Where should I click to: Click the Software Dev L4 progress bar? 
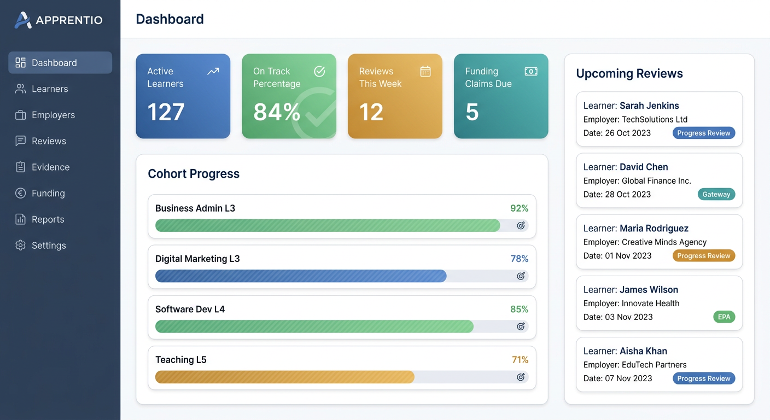pyautogui.click(x=314, y=326)
